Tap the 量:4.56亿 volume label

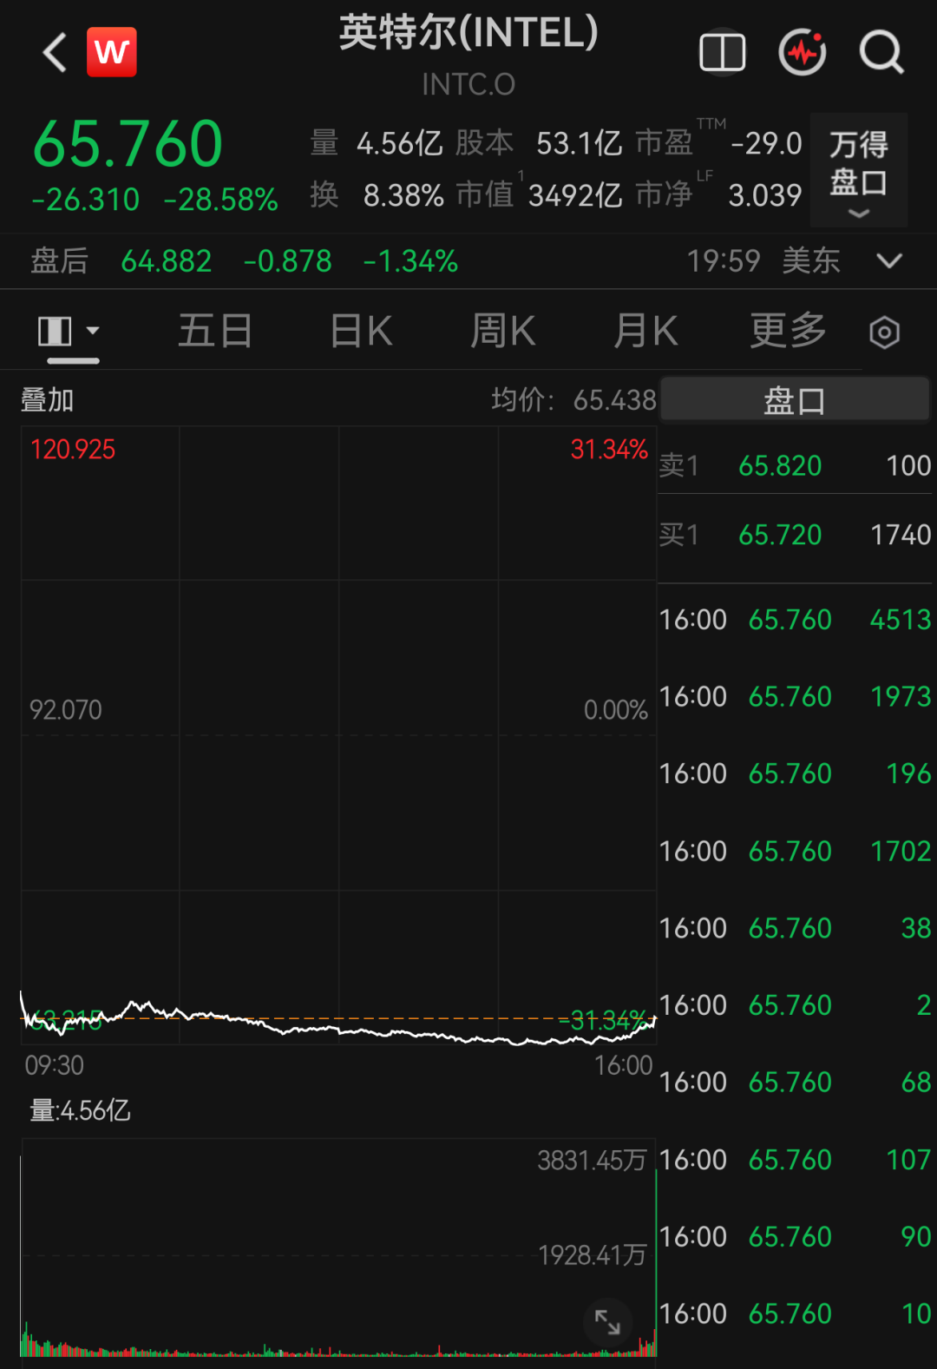click(80, 1110)
